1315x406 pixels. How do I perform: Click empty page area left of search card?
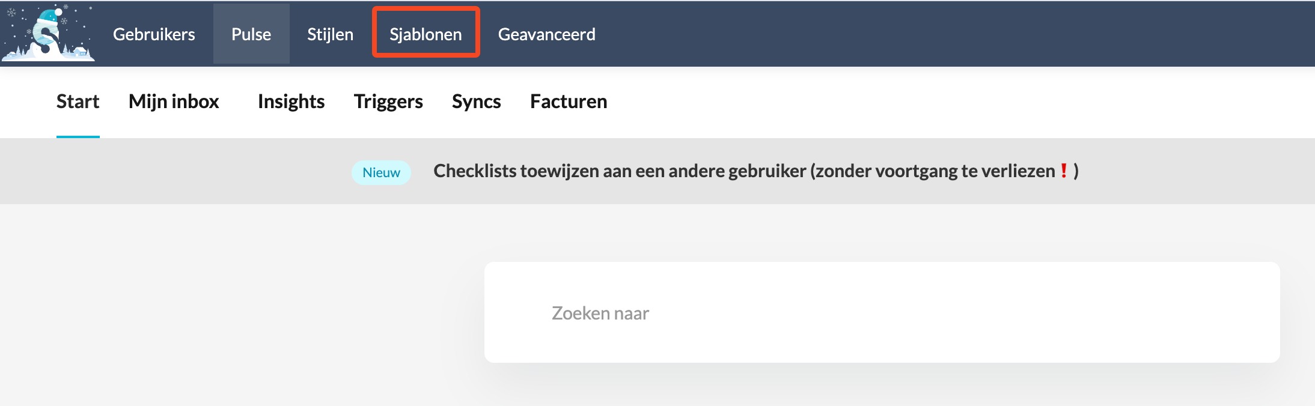(240, 312)
